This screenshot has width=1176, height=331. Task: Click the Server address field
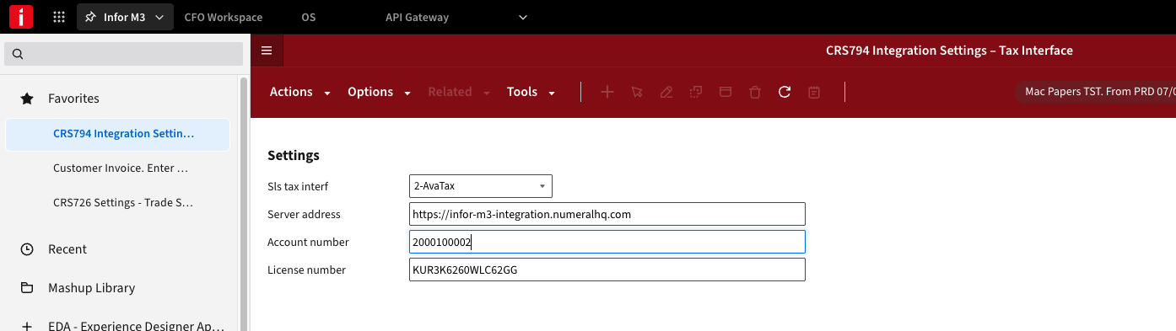pos(607,214)
